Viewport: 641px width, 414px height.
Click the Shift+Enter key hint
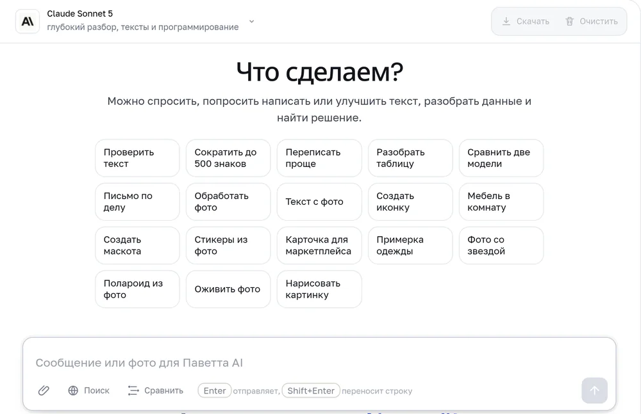pyautogui.click(x=311, y=391)
